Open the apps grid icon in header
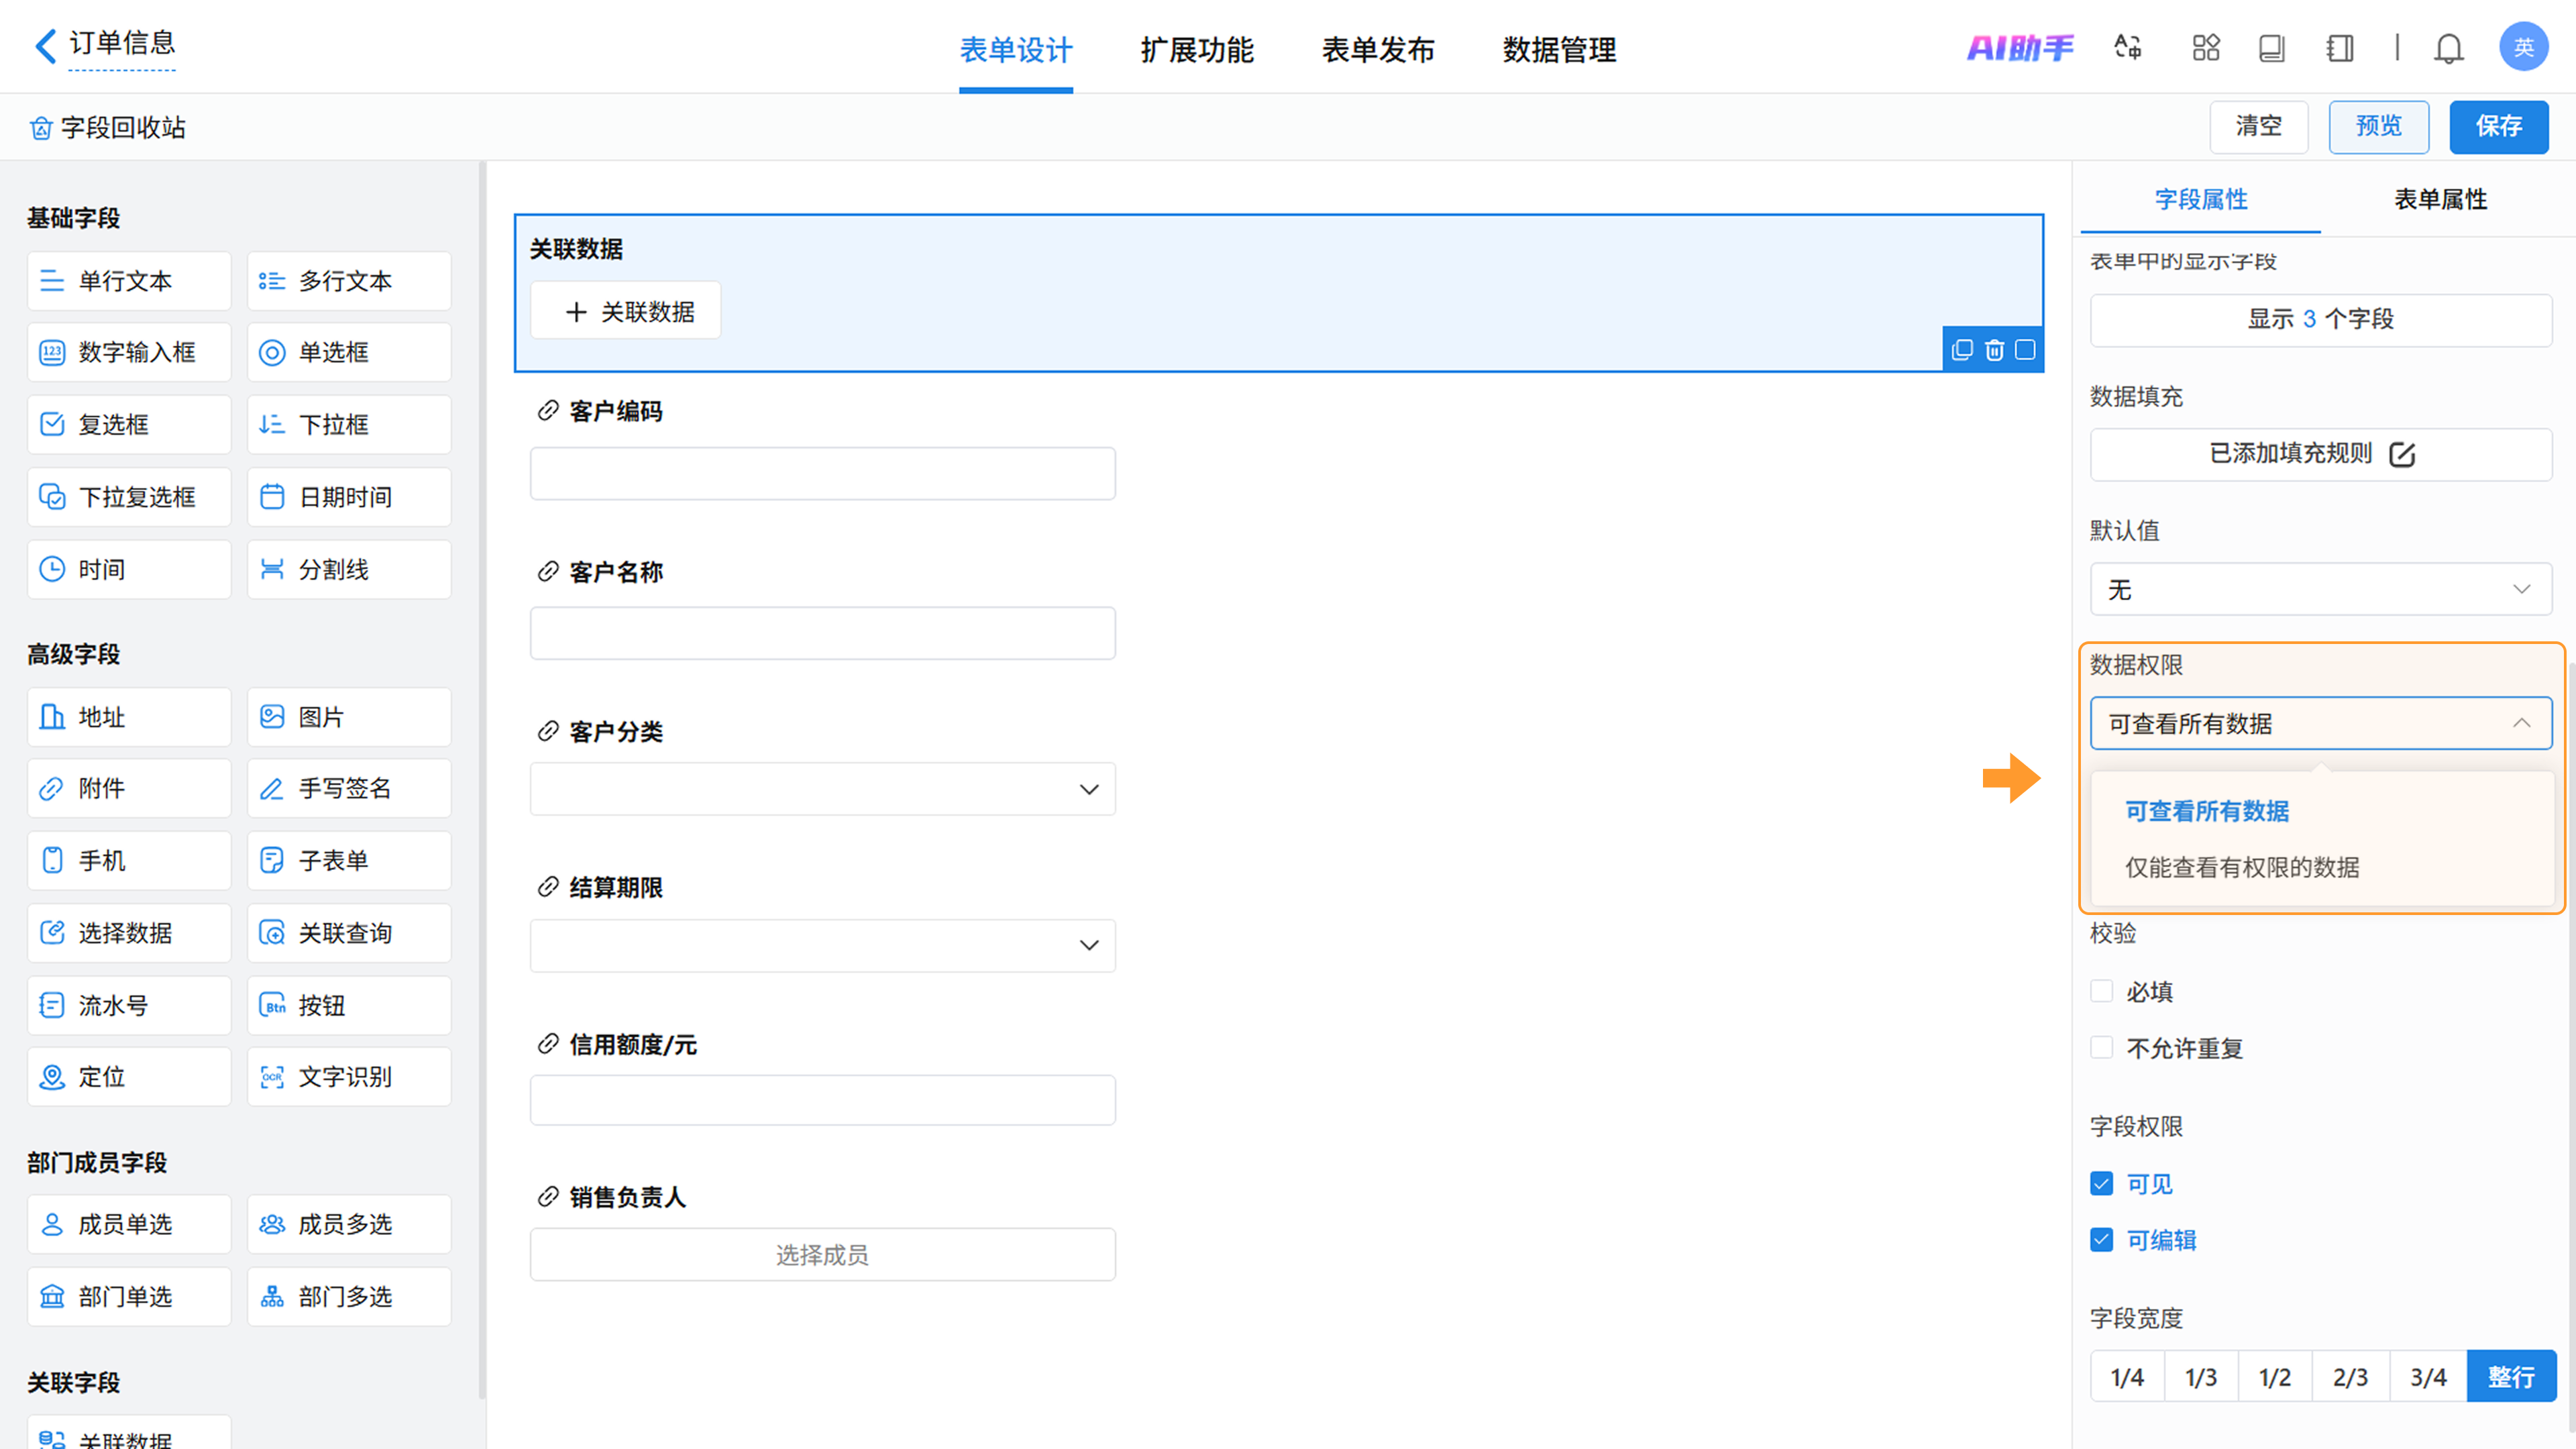This screenshot has height=1449, width=2576. pos(2205,47)
